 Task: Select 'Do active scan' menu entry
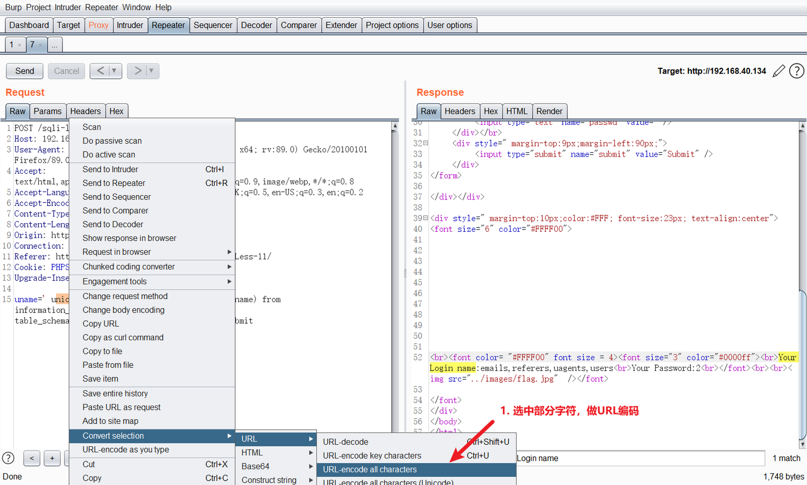click(x=152, y=155)
